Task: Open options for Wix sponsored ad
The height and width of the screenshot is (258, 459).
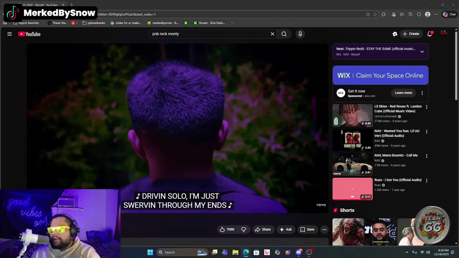Action: pos(422,93)
